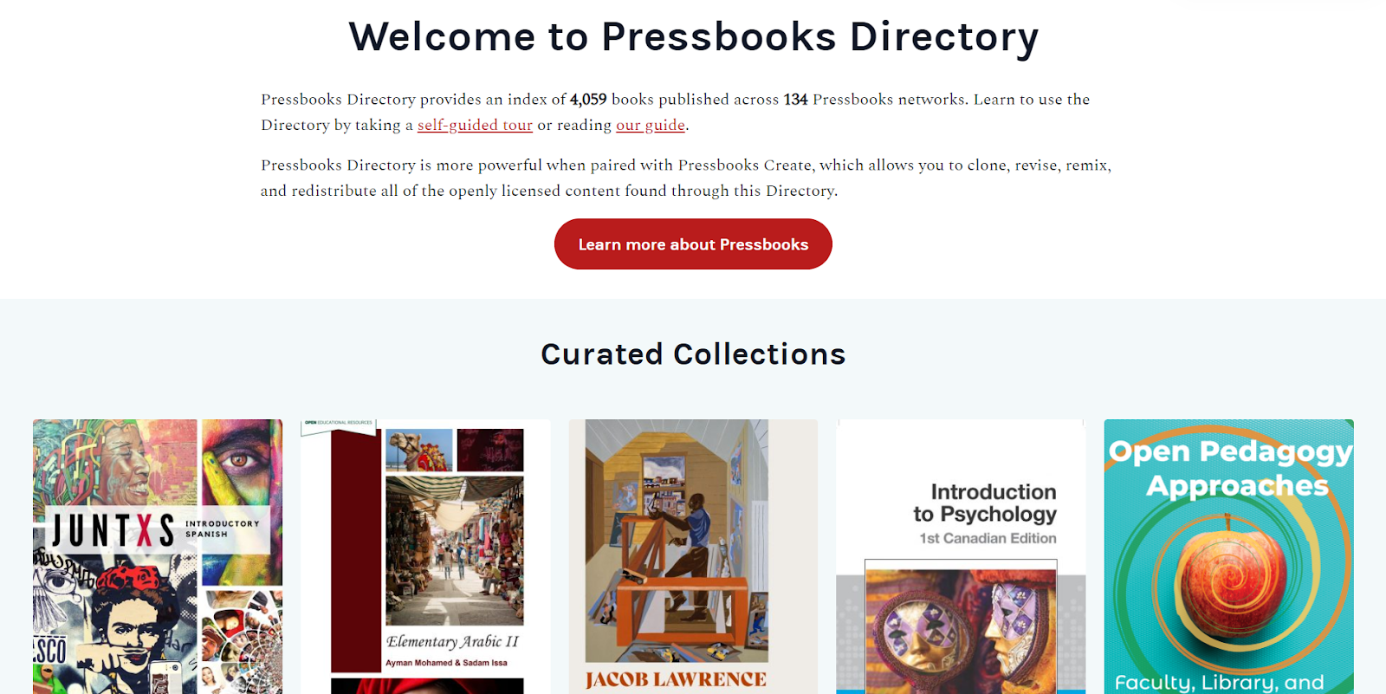The height and width of the screenshot is (694, 1386).
Task: Open the Open Pedagogy Approaches title
Action: 1230,468
